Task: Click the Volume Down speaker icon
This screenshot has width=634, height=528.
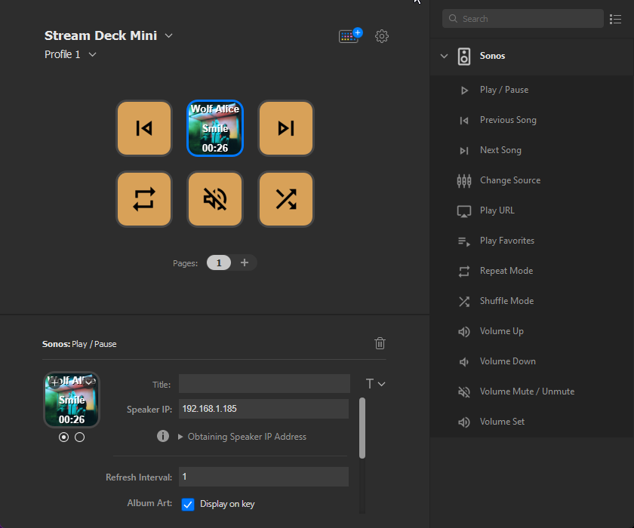Action: 464,362
